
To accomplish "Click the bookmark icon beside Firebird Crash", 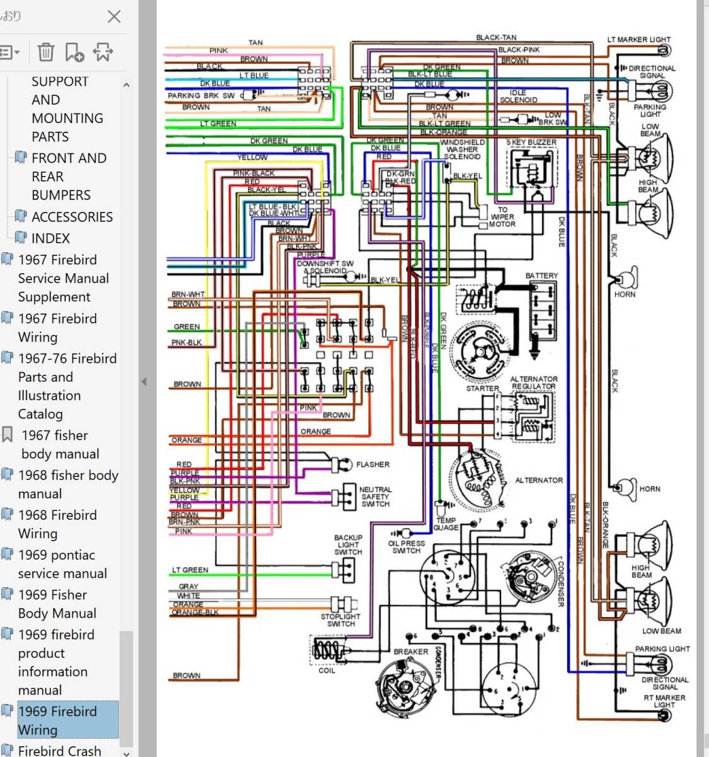I will coord(7,750).
